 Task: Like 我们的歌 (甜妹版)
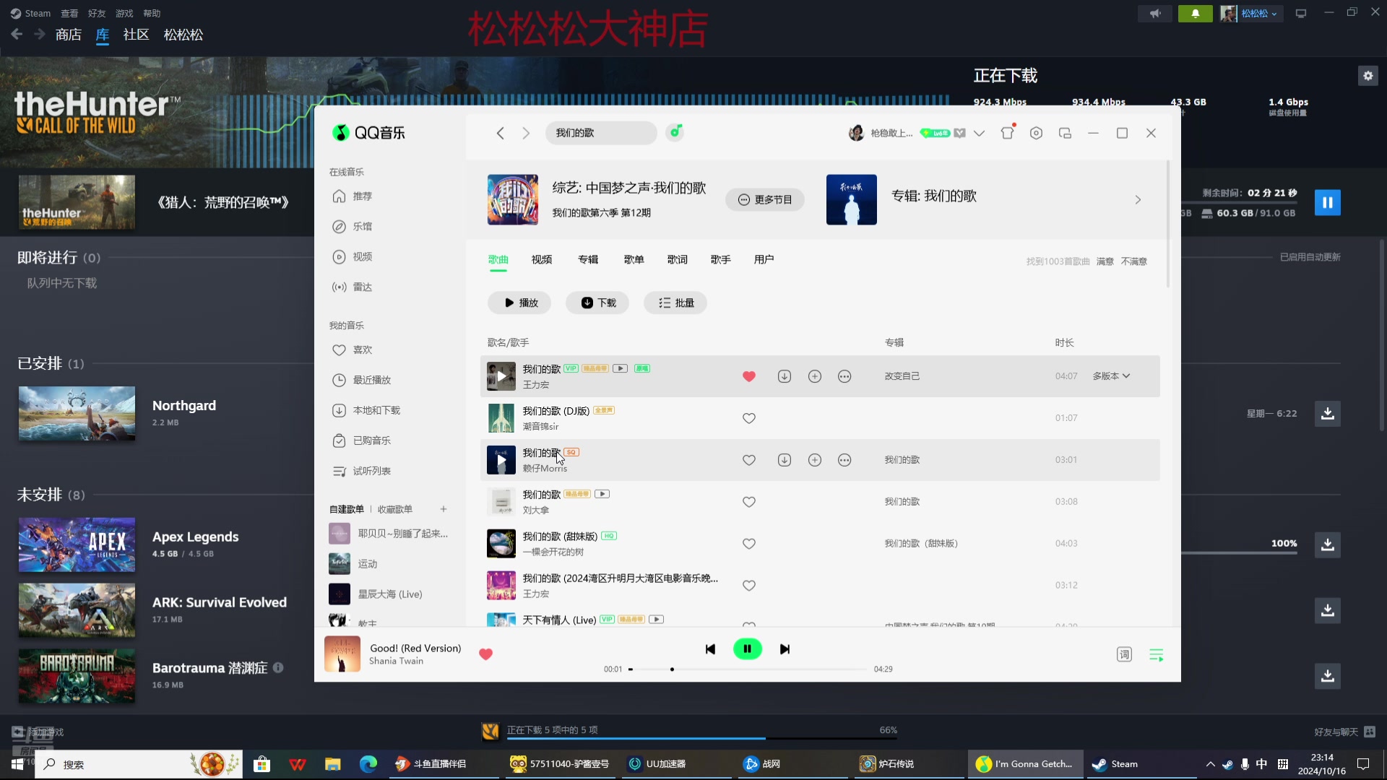[x=749, y=544]
